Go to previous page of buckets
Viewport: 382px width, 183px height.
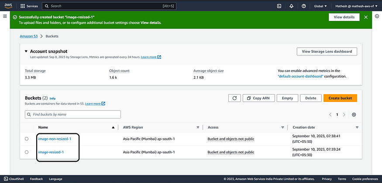coord(330,115)
